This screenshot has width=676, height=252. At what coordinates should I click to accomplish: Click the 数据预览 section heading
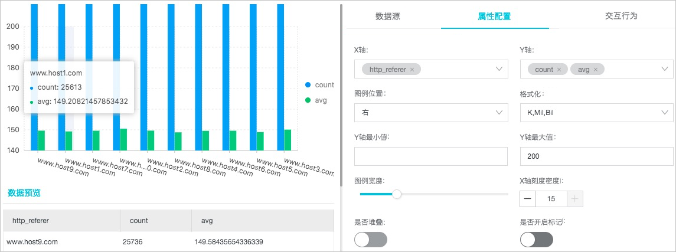24,193
